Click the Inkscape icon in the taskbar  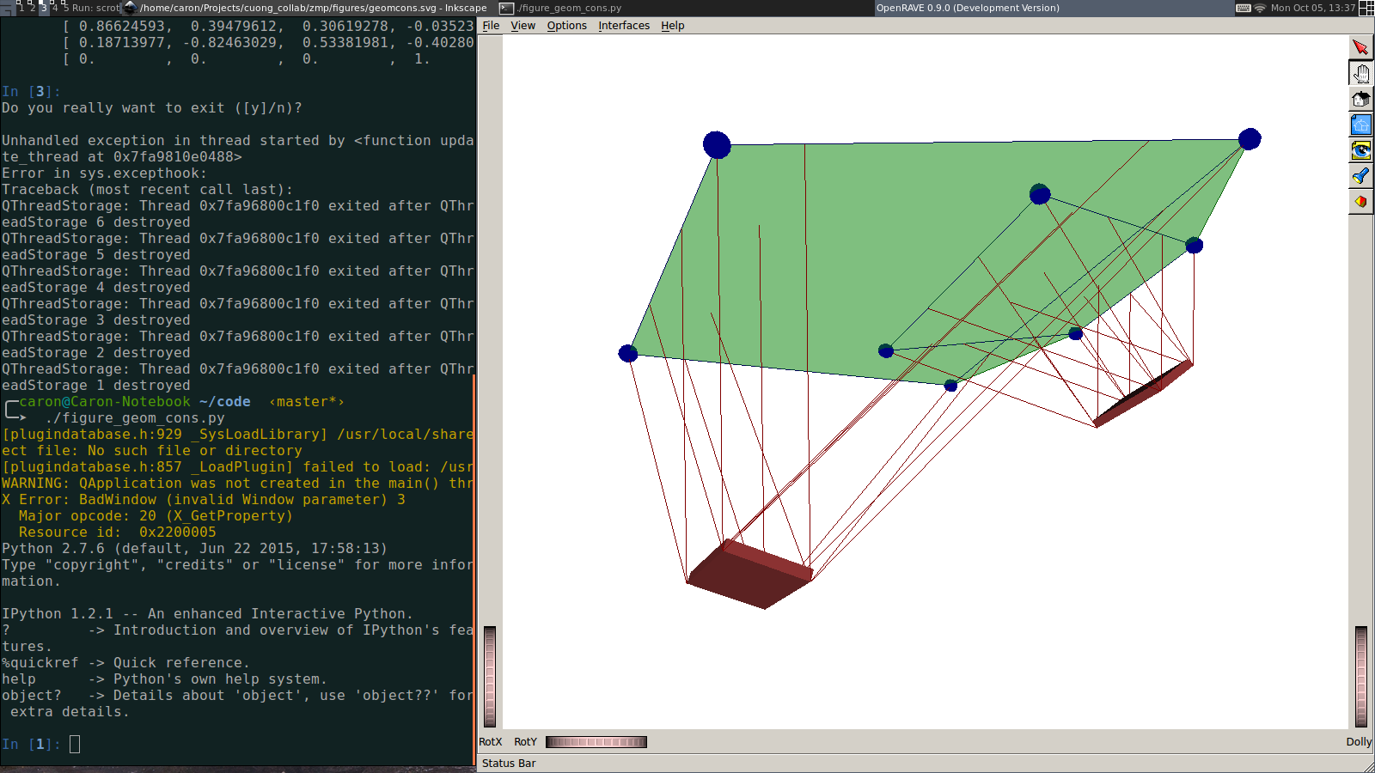point(131,8)
